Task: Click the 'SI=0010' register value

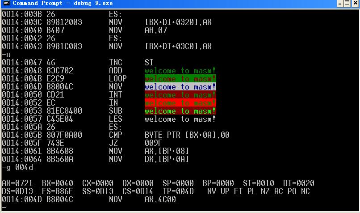Action: pyautogui.click(x=259, y=183)
